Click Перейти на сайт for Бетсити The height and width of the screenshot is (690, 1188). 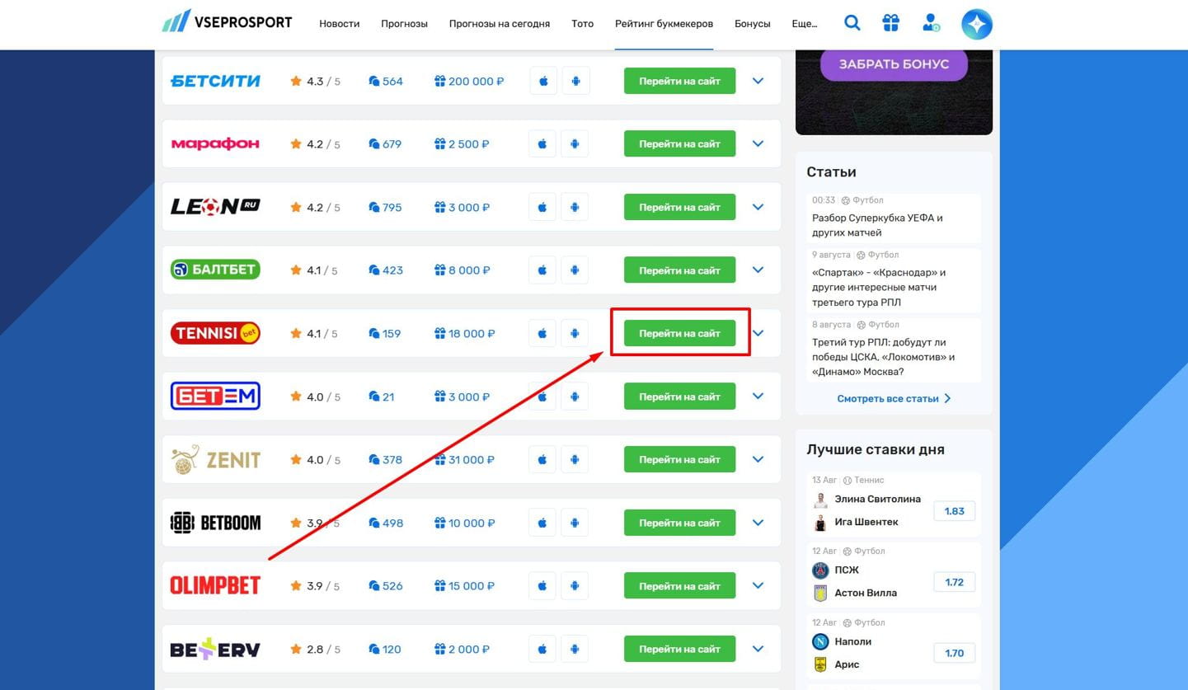tap(679, 81)
